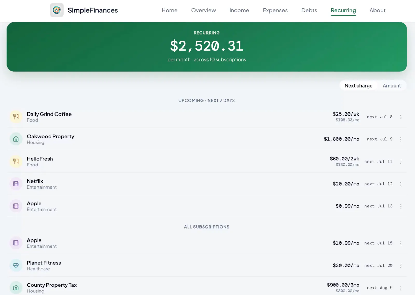Screen dimensions: 415x295
Task: Click Oakwood Property housing icon
Action: (16, 139)
